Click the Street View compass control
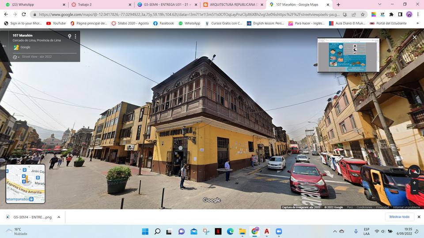Viewport: 424px width, 238px height. pos(414,171)
